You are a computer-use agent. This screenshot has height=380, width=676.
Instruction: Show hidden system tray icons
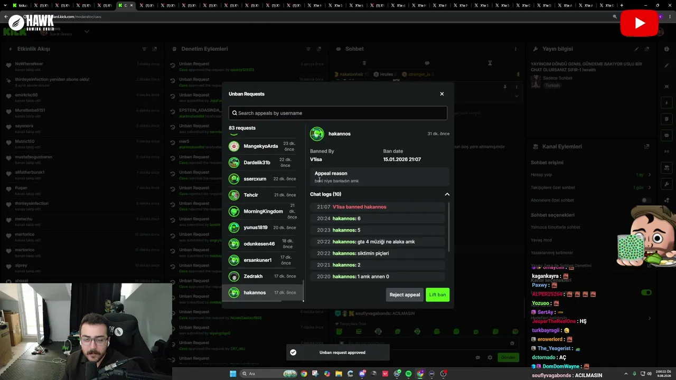626,374
